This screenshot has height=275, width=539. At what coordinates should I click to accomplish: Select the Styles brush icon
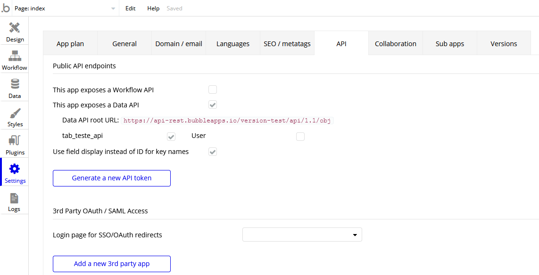[x=15, y=113]
